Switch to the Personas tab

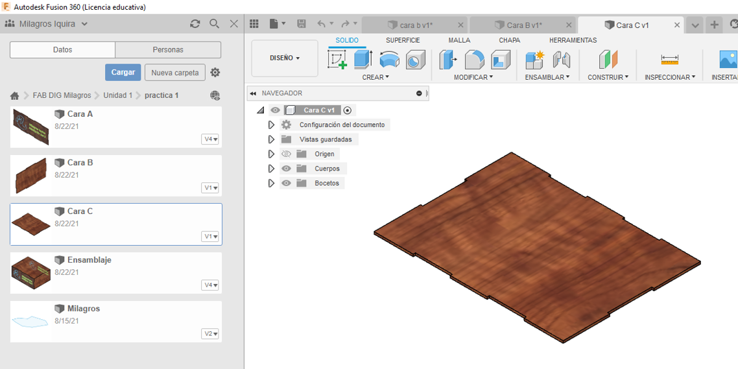pos(168,50)
